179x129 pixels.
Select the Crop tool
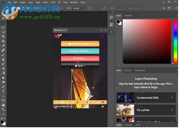[x=3, y=36]
